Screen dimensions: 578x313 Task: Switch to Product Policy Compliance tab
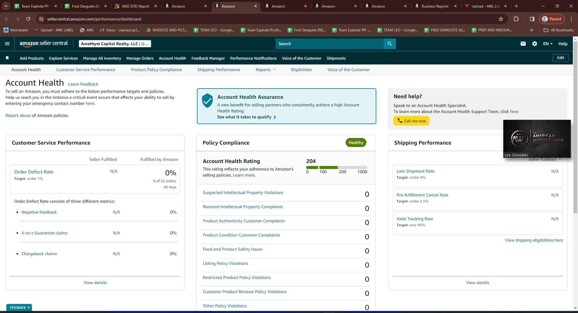pos(156,70)
